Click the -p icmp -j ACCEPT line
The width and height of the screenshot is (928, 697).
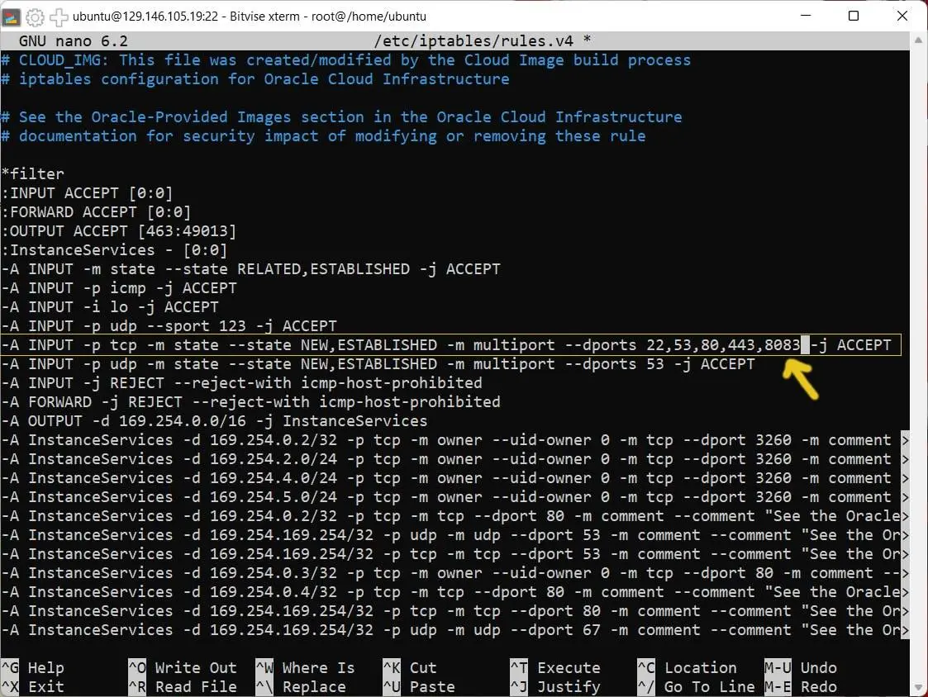tap(119, 287)
